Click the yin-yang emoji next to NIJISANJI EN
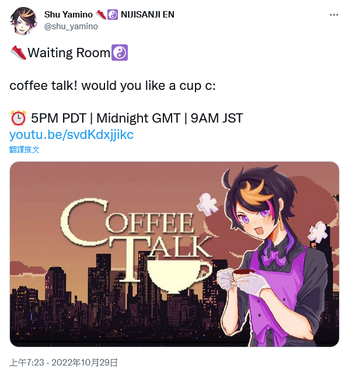This screenshot has height=376, width=349. pos(113,15)
